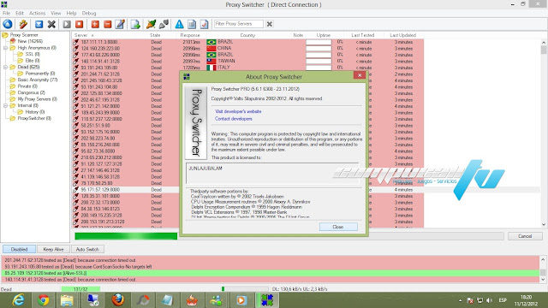
Task: Clear the Filter Proxy Servers box with X
Action: pos(270,24)
